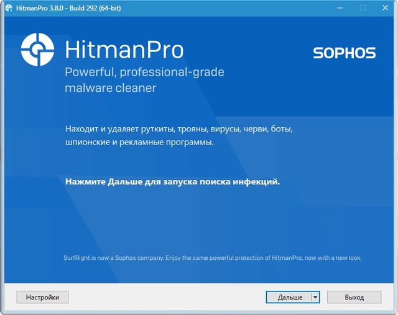Click the bold 'Нажмите Дальше для запуска' instruction
Viewport: 398px width, 315px height.
coord(172,182)
